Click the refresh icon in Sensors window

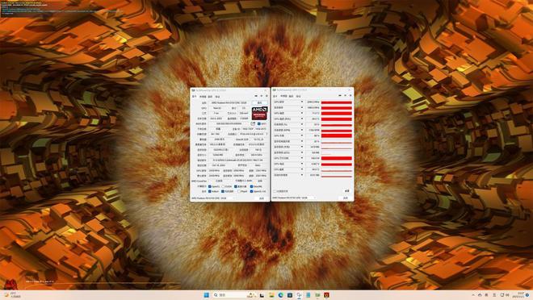[346, 96]
